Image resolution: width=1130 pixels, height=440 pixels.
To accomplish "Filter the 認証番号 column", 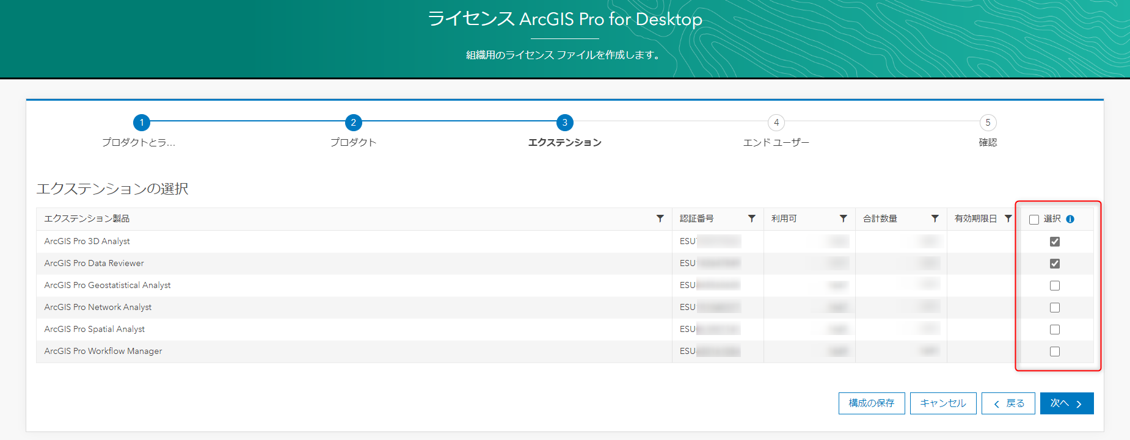I will point(751,218).
